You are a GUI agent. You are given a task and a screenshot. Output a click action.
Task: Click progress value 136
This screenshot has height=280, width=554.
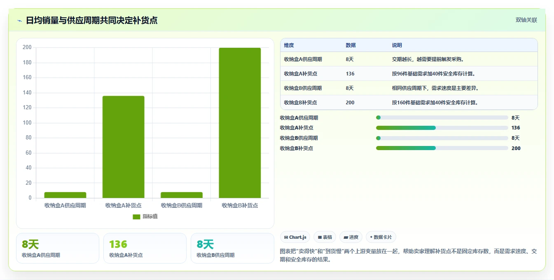pos(516,128)
